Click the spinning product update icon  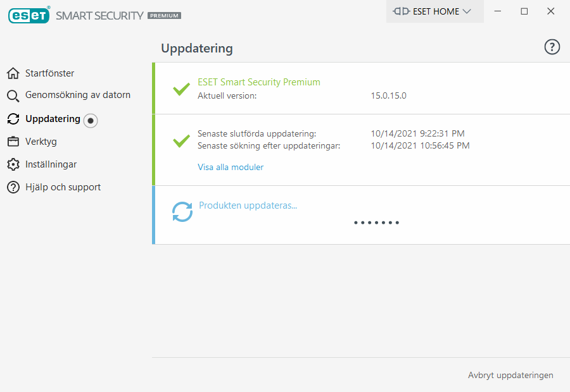point(182,212)
